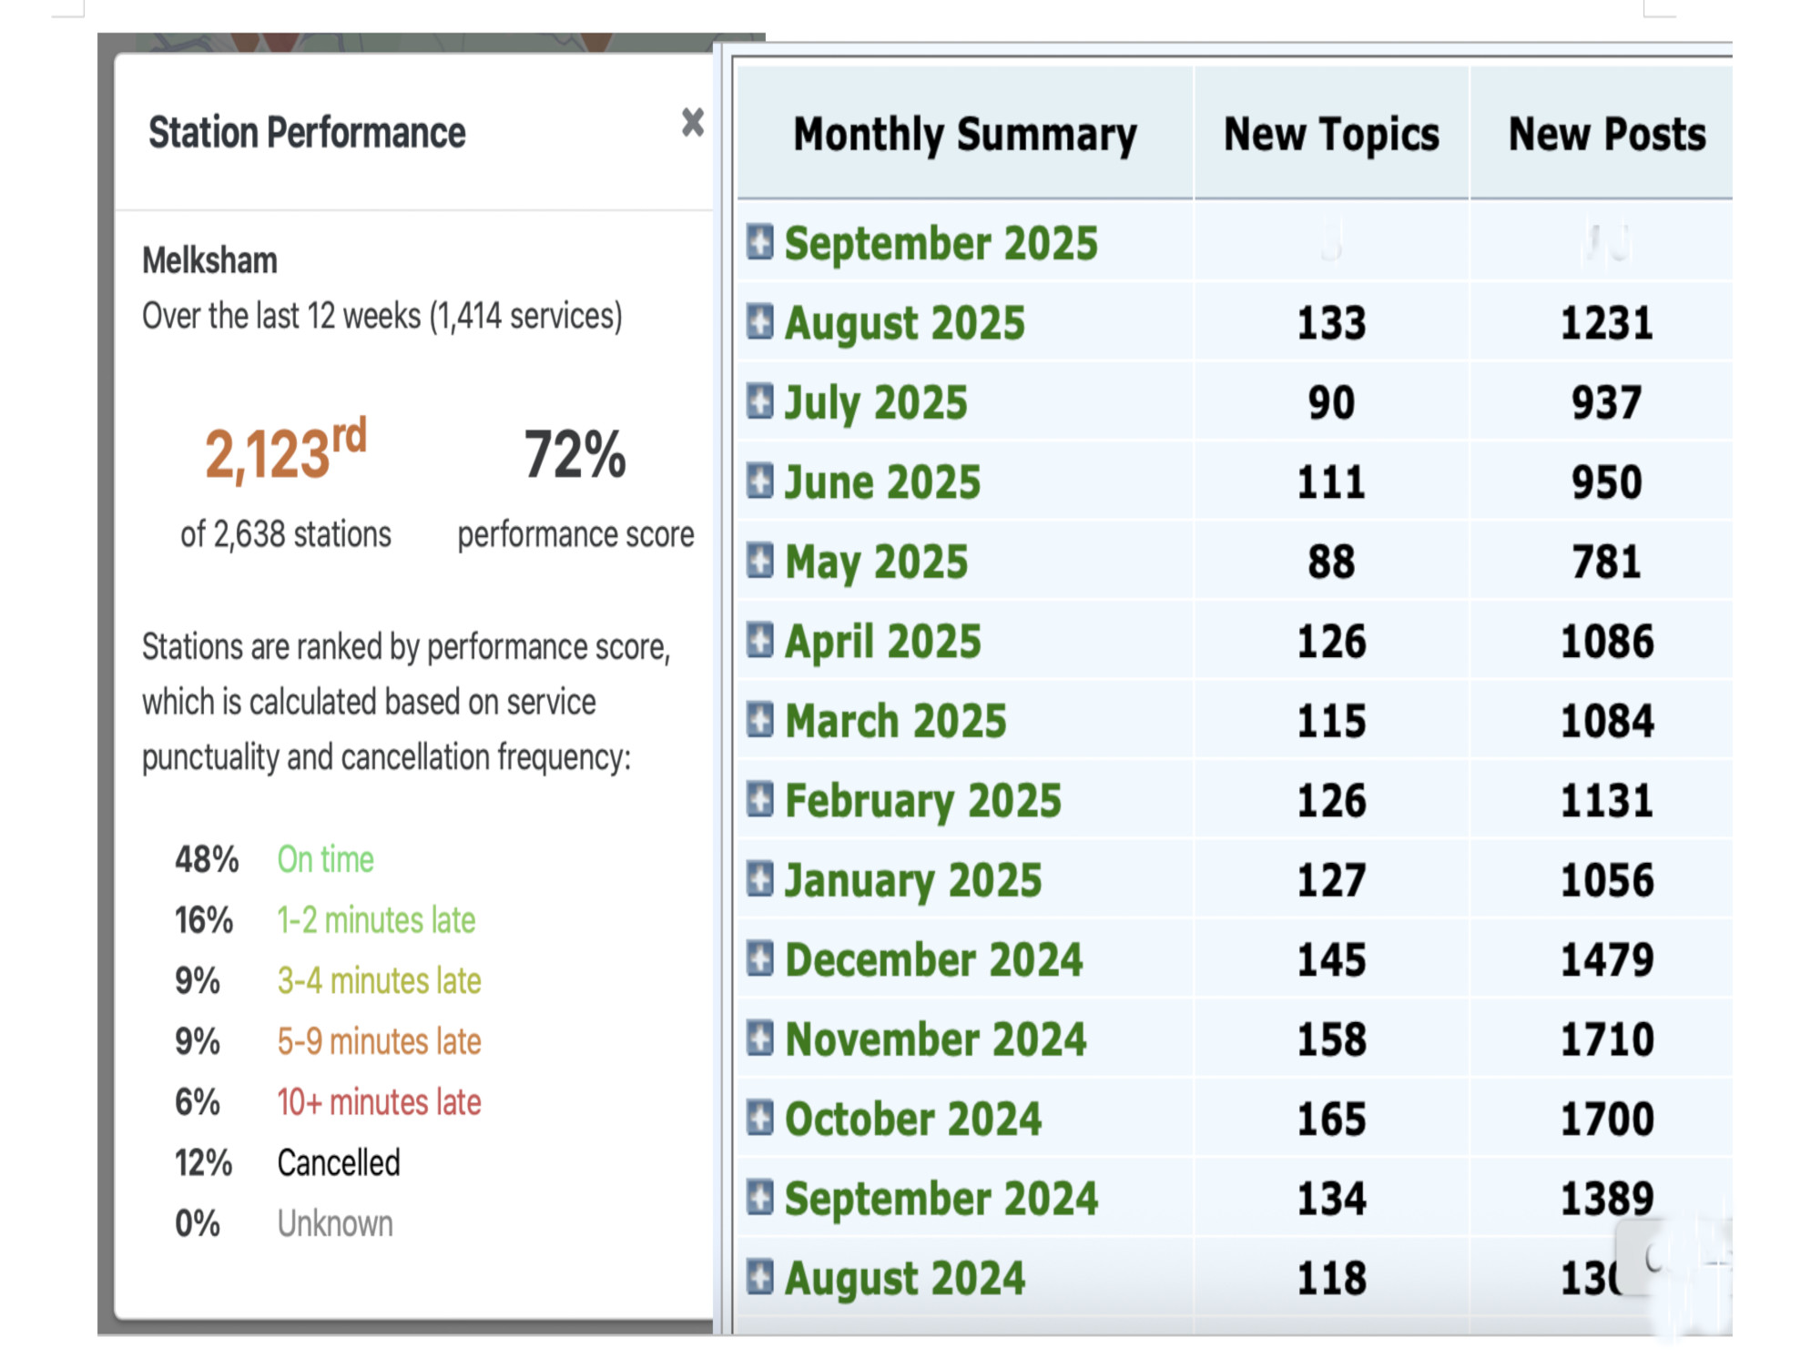The image size is (1811, 1358).
Task: Click plus icon beside March 2025
Action: (x=759, y=720)
